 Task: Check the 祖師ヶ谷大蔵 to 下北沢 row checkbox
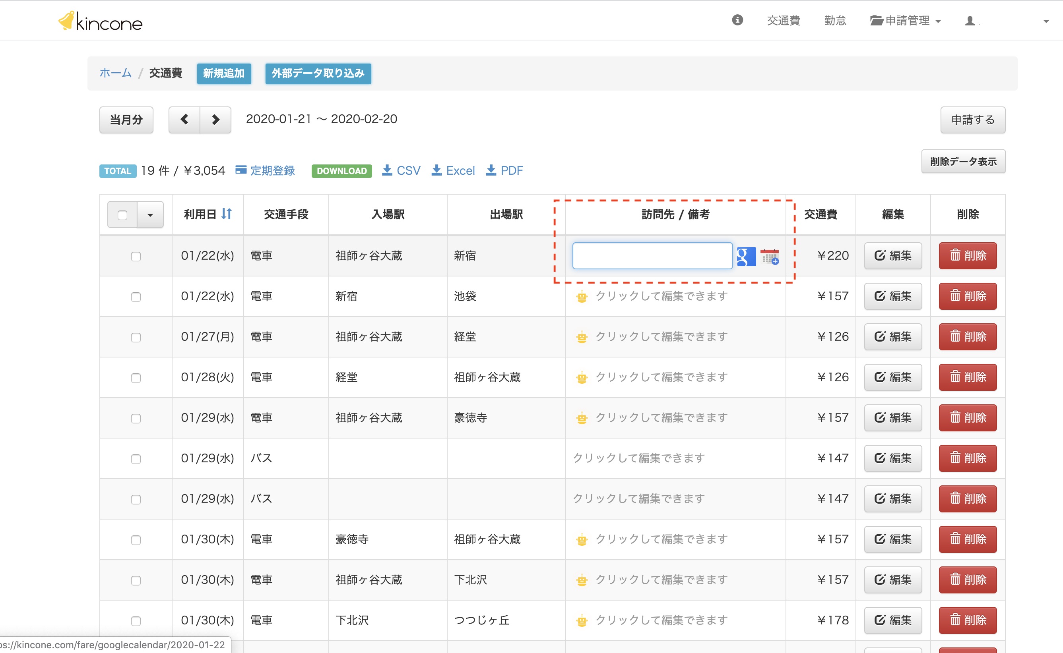coord(136,581)
